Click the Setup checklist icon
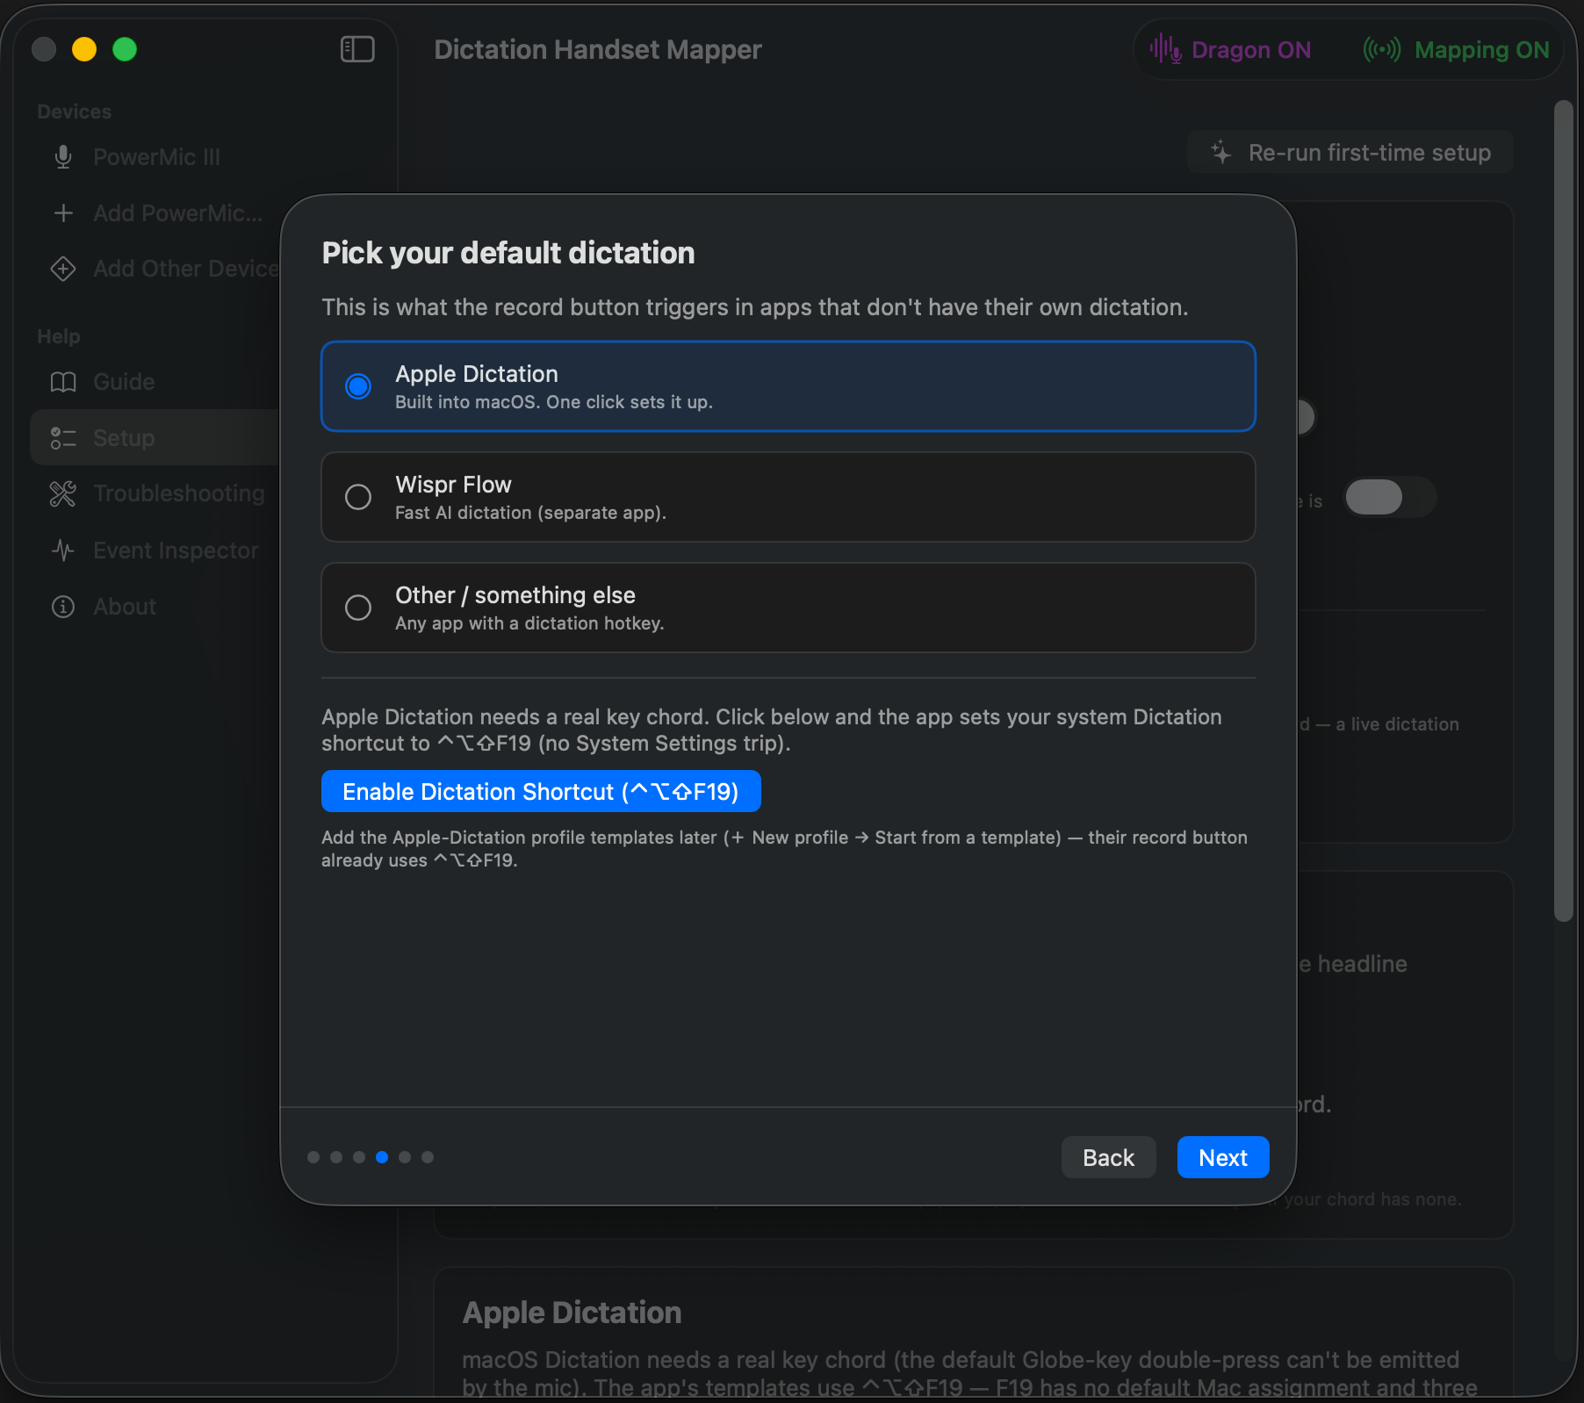Viewport: 1584px width, 1403px height. pos(63,438)
